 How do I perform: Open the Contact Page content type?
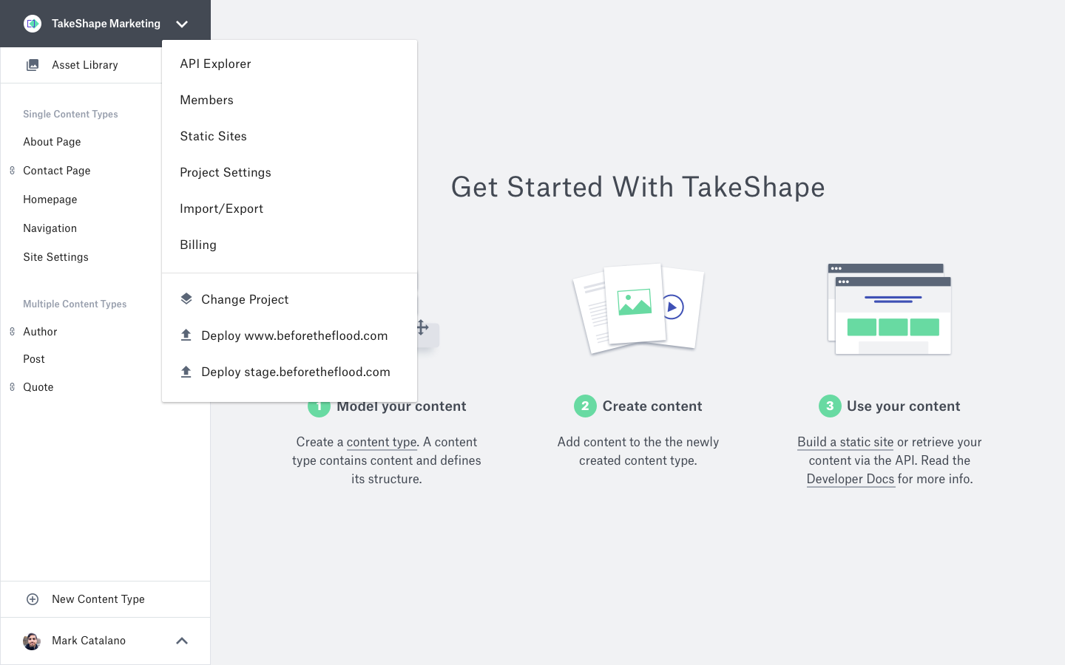coord(57,171)
